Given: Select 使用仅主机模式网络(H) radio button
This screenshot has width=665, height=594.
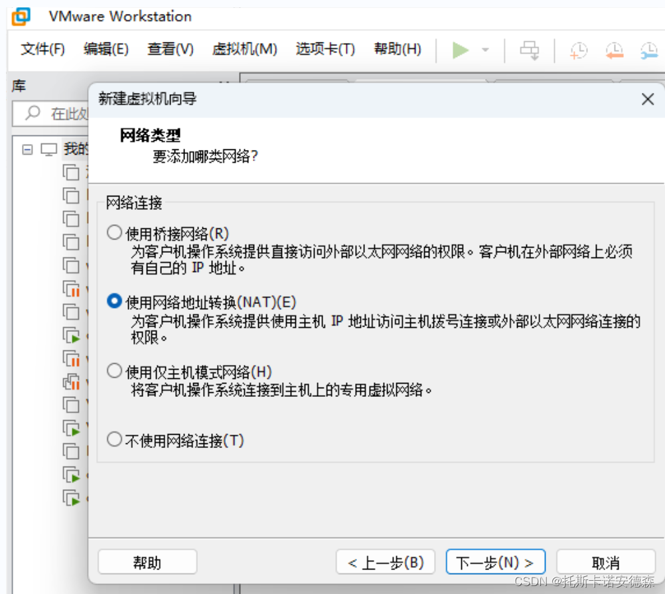Looking at the screenshot, I should 115,370.
